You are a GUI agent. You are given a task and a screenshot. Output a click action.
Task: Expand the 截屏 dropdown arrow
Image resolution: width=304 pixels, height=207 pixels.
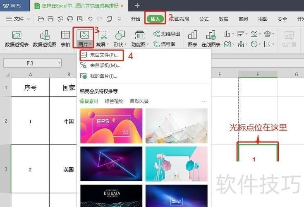[108, 45]
